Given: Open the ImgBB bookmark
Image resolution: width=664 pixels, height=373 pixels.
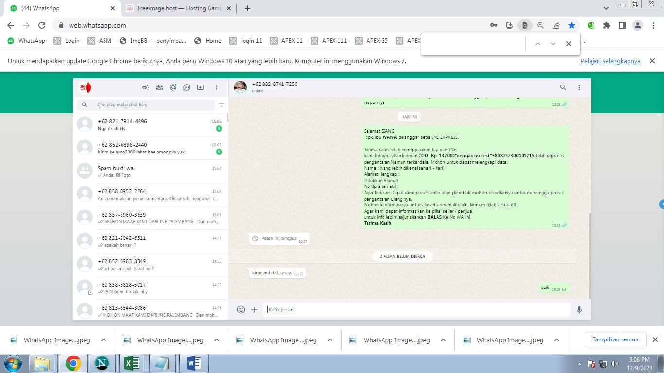Looking at the screenshot, I should [x=153, y=41].
